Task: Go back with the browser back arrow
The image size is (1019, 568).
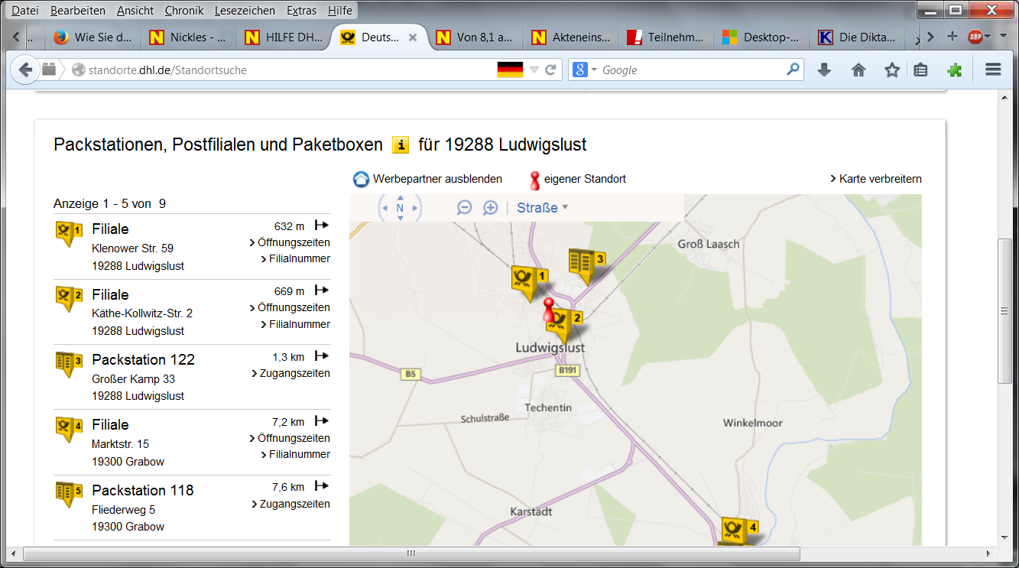Action: 25,70
